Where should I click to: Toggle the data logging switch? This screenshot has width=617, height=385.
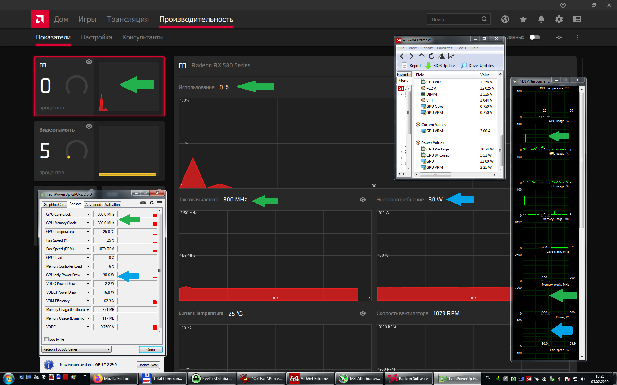tap(534, 37)
